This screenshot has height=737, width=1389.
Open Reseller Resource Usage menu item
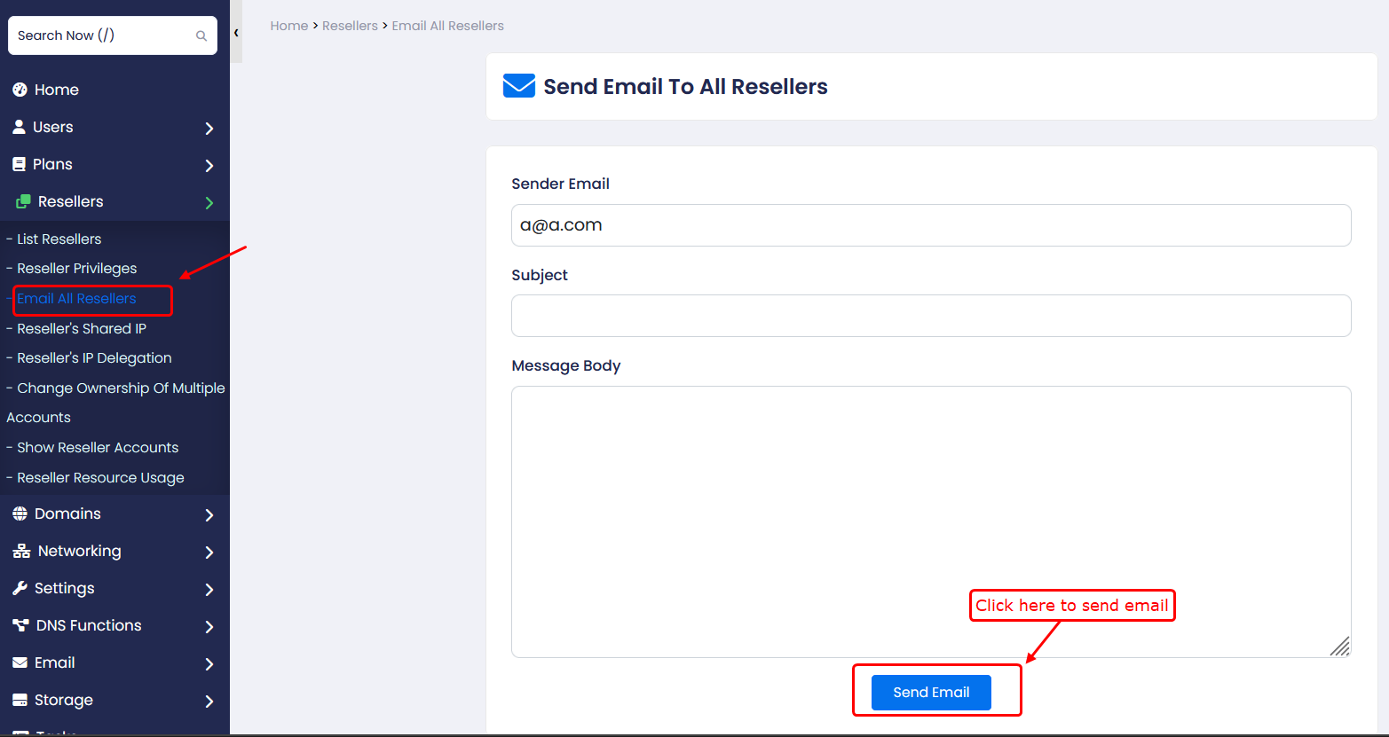coord(100,477)
